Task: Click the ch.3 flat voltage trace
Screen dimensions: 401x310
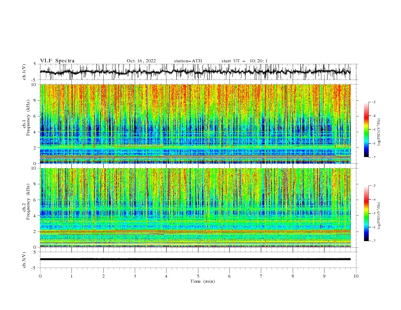Action: pyautogui.click(x=195, y=259)
